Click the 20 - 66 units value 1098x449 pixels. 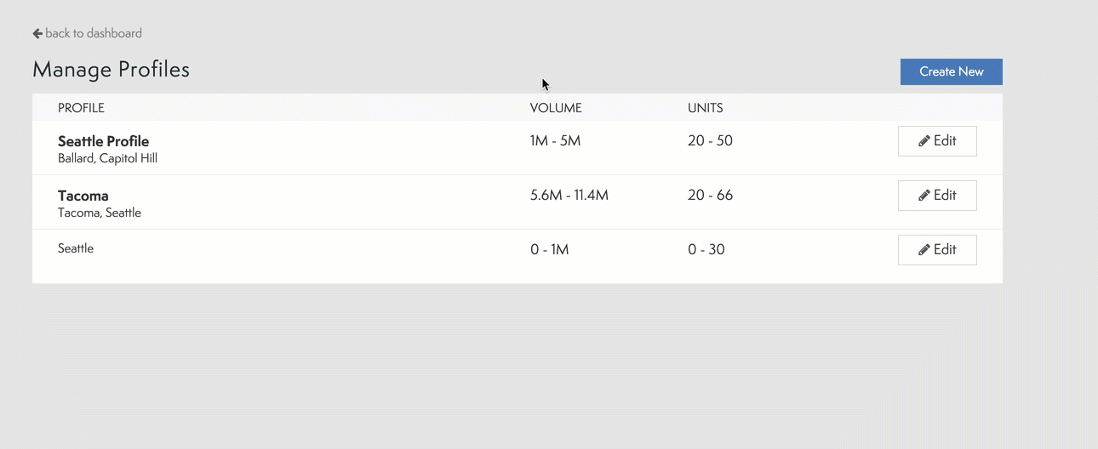tap(710, 196)
